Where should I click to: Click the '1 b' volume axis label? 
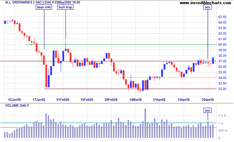tap(221, 123)
